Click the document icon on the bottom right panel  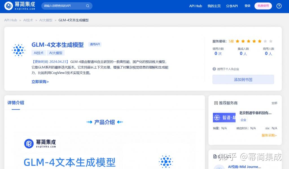click(215, 156)
